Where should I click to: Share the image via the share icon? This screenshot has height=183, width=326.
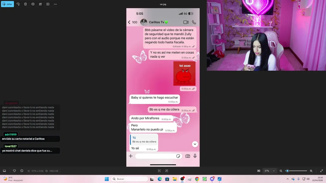pyautogui.click(x=40, y=4)
